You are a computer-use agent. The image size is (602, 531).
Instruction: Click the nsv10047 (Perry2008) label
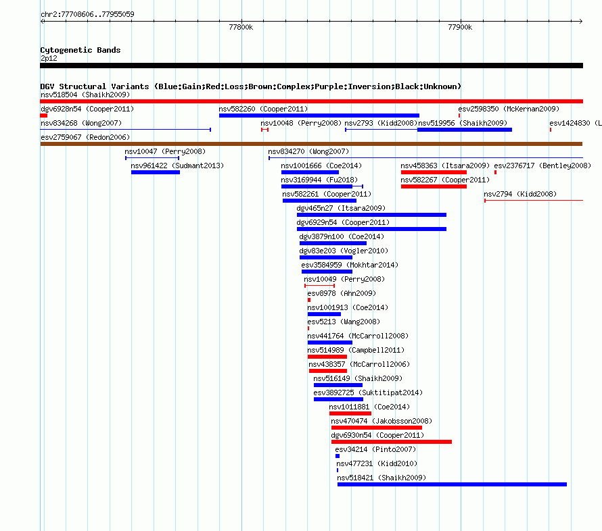tap(165, 151)
